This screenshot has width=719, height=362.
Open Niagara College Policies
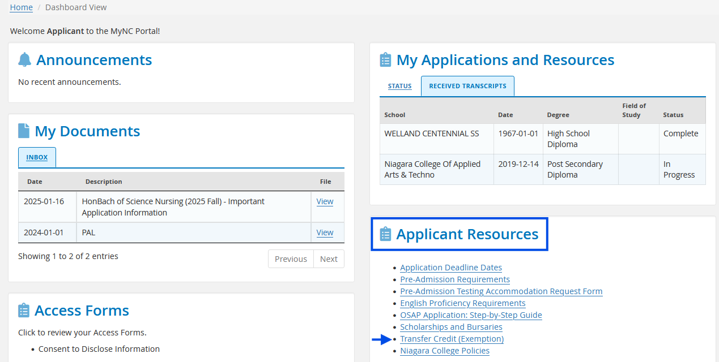pyautogui.click(x=444, y=350)
